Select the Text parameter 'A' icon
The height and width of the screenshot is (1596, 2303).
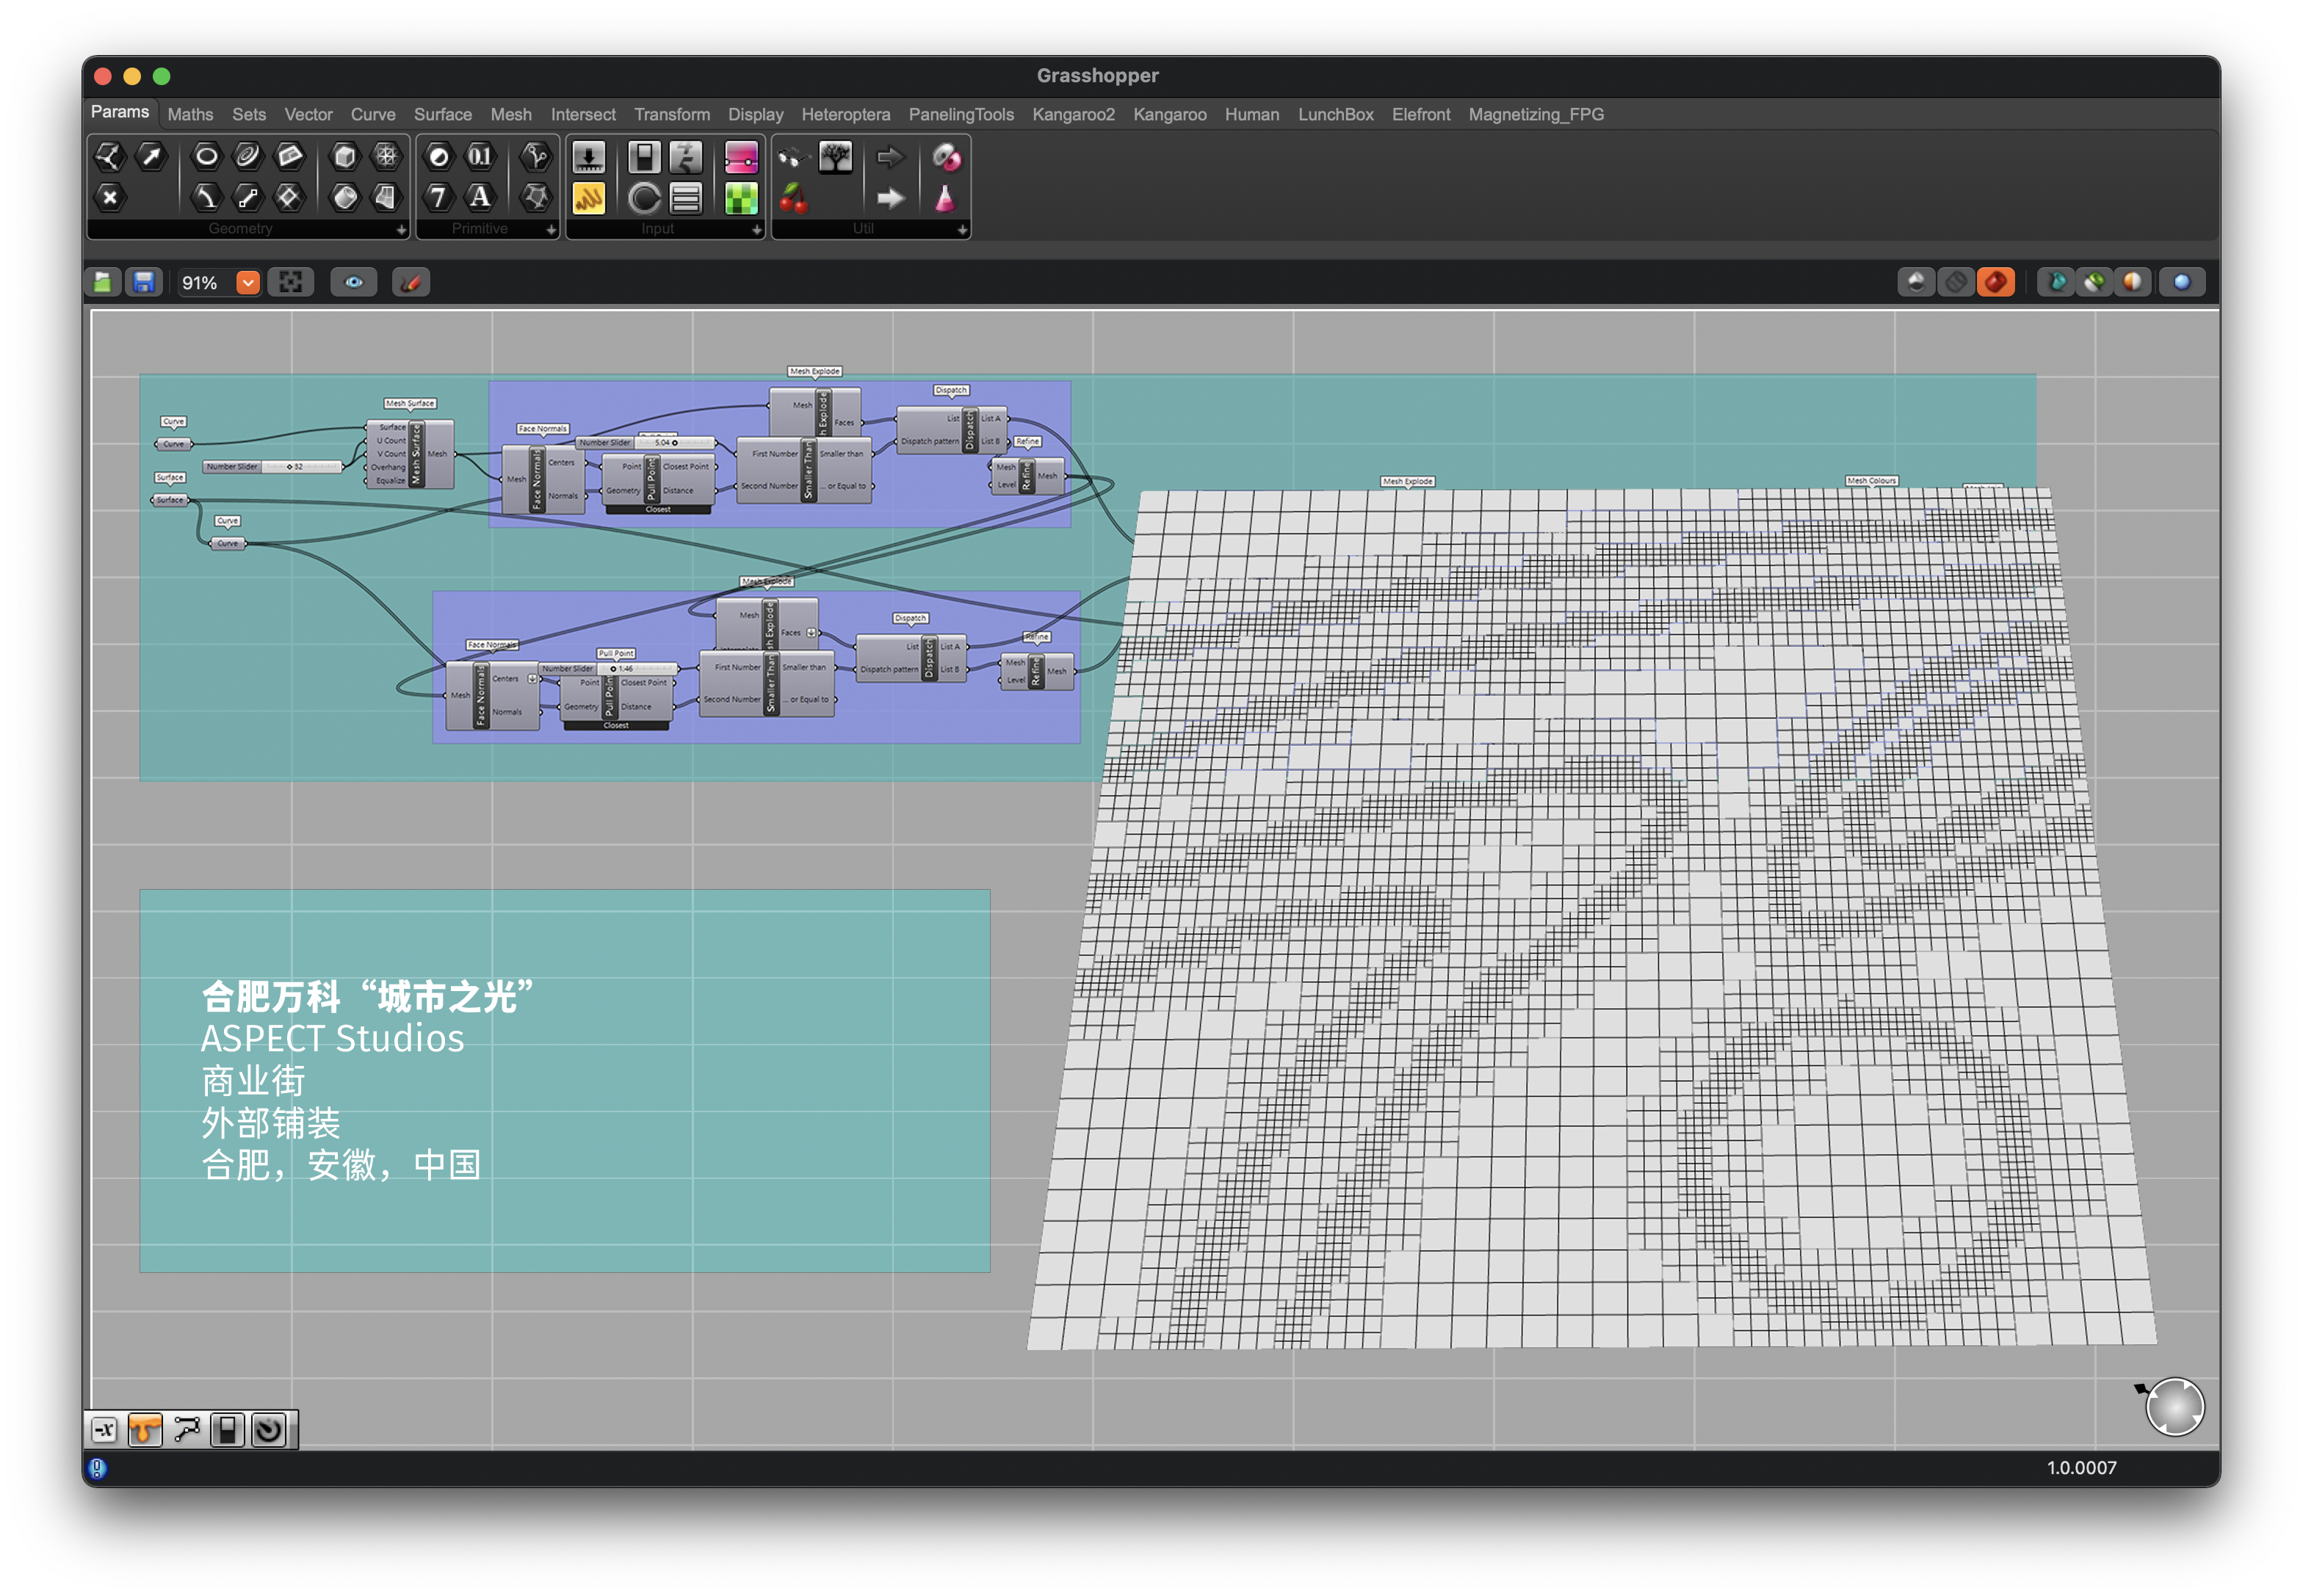click(480, 197)
